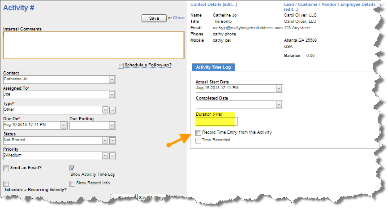The height and width of the screenshot is (209, 388).
Task: Click into the Duration (Hrs) field
Action: click(x=216, y=121)
